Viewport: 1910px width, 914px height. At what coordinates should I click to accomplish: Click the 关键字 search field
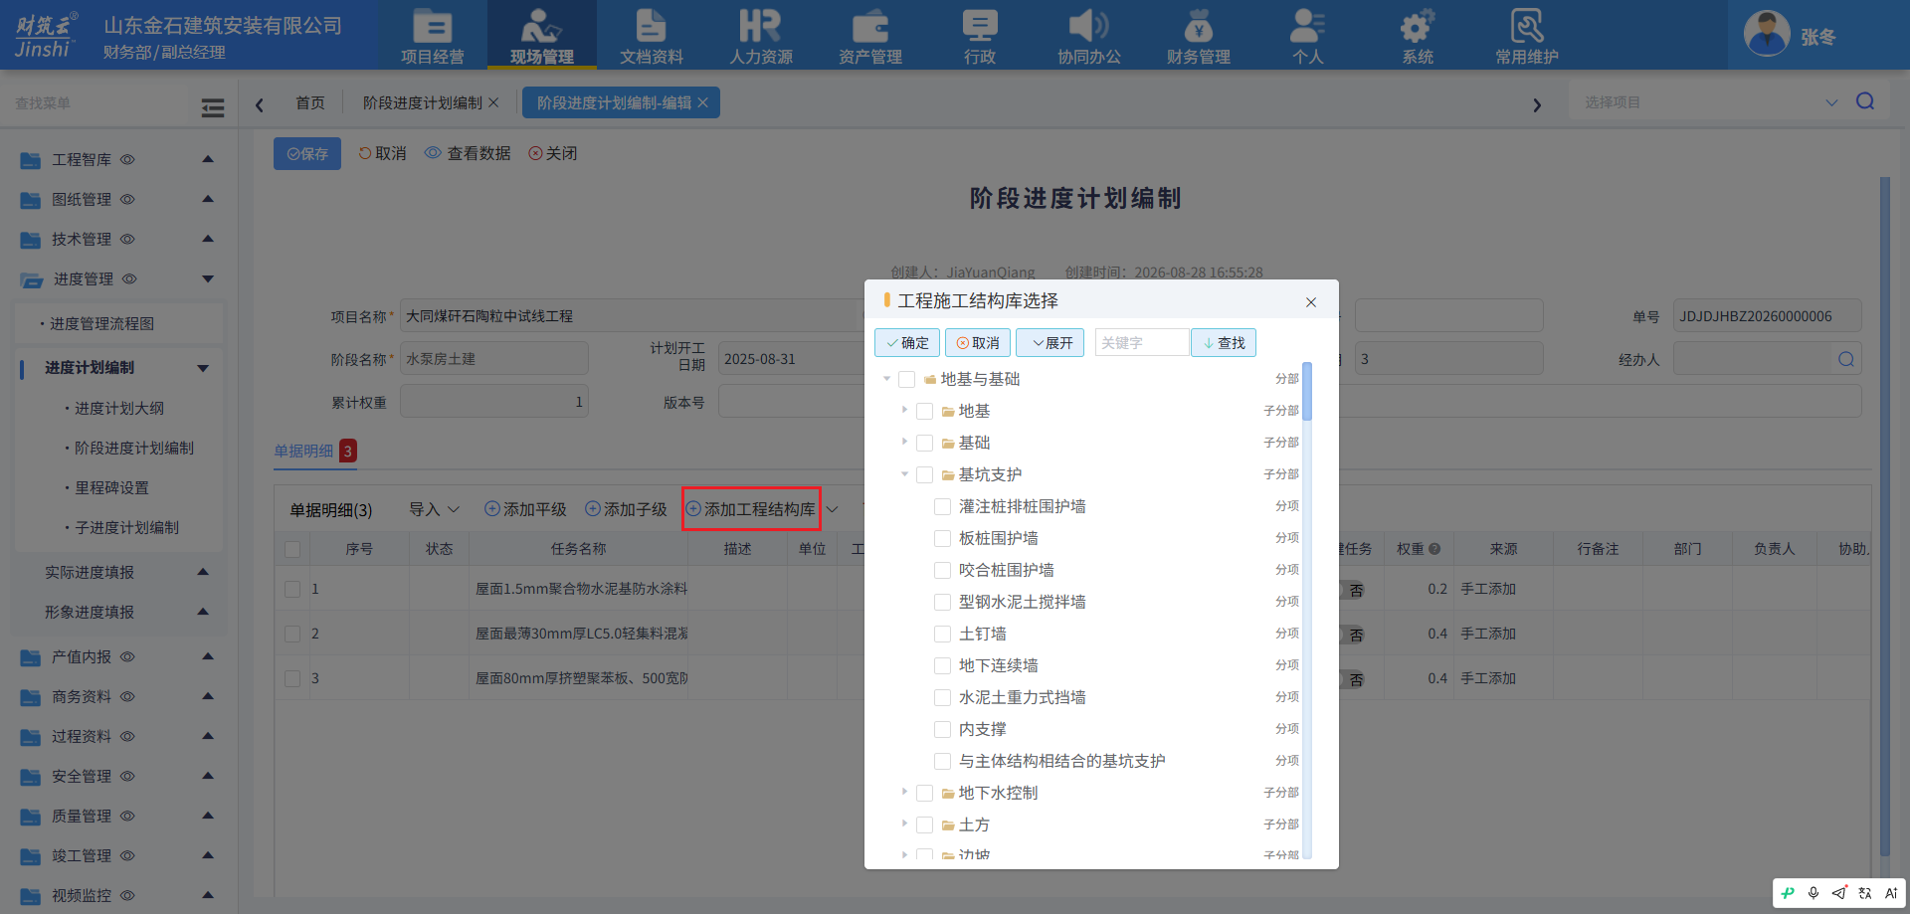tap(1142, 342)
